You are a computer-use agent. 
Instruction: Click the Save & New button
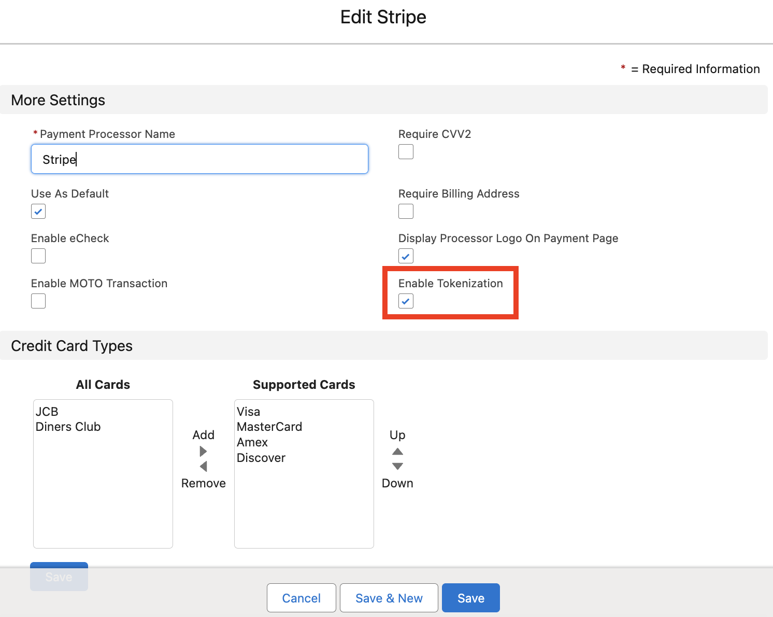(389, 598)
